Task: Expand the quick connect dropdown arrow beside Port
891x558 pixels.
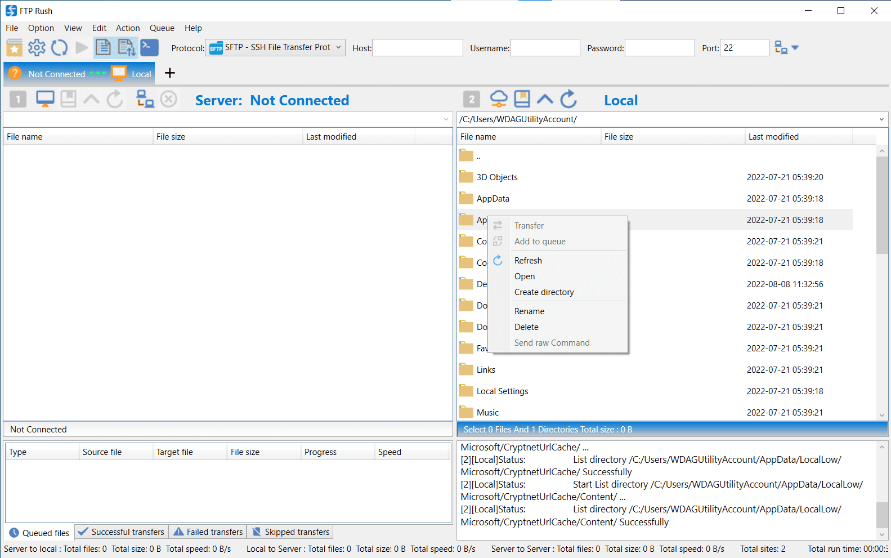Action: pyautogui.click(x=795, y=48)
